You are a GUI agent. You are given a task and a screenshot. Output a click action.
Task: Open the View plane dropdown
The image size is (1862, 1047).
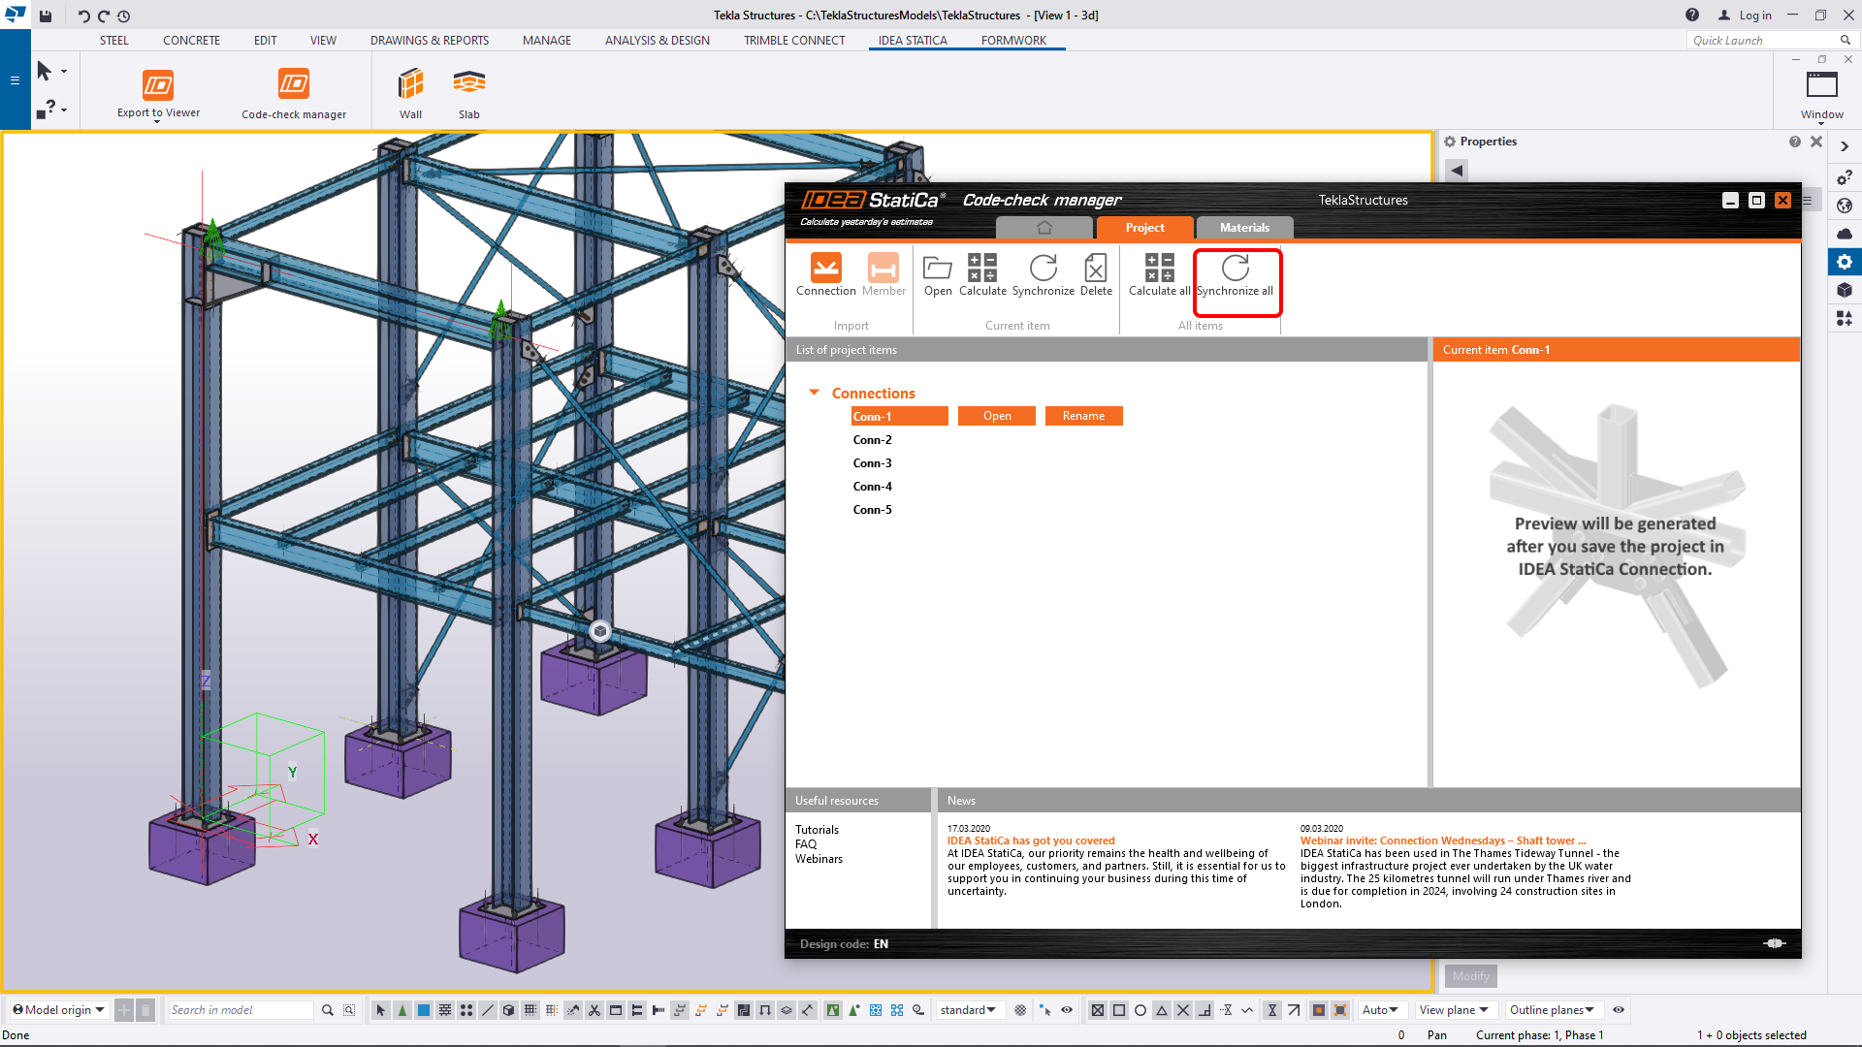(1455, 1010)
